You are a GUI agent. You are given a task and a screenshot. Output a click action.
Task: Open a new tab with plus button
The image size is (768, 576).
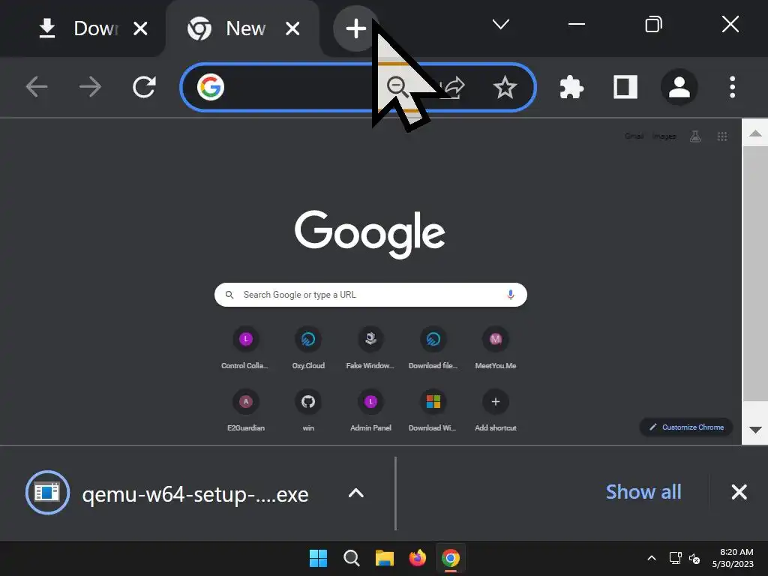[355, 28]
